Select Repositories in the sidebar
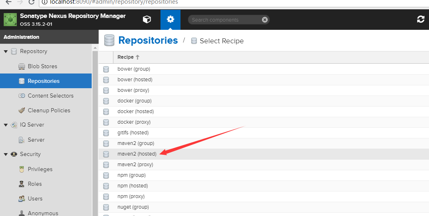This screenshot has height=216, width=429. pos(46,81)
